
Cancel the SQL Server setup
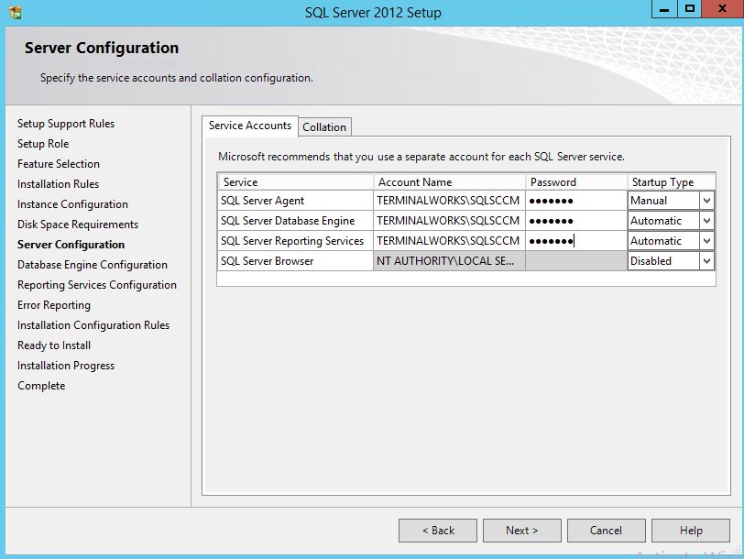[x=606, y=530]
